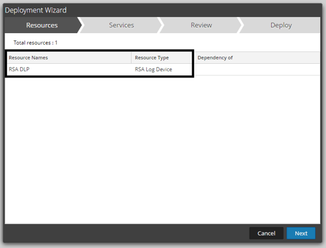Click the chevron arrow between Resources and Services

tap(80, 25)
